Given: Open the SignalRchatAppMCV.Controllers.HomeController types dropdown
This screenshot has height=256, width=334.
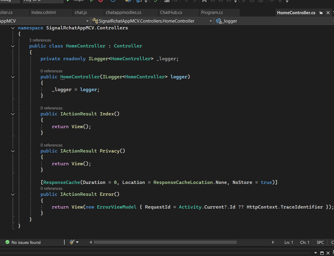Looking at the screenshot, I should 211,21.
